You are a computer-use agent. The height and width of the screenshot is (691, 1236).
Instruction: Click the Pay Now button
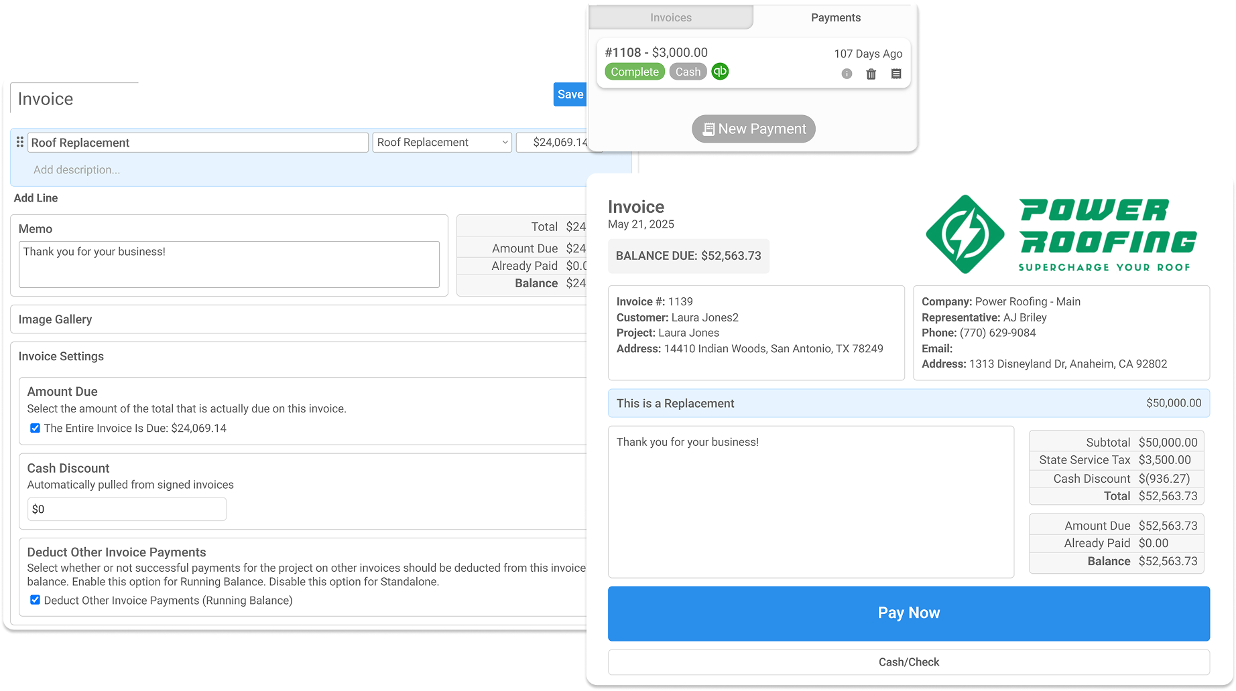click(x=909, y=613)
